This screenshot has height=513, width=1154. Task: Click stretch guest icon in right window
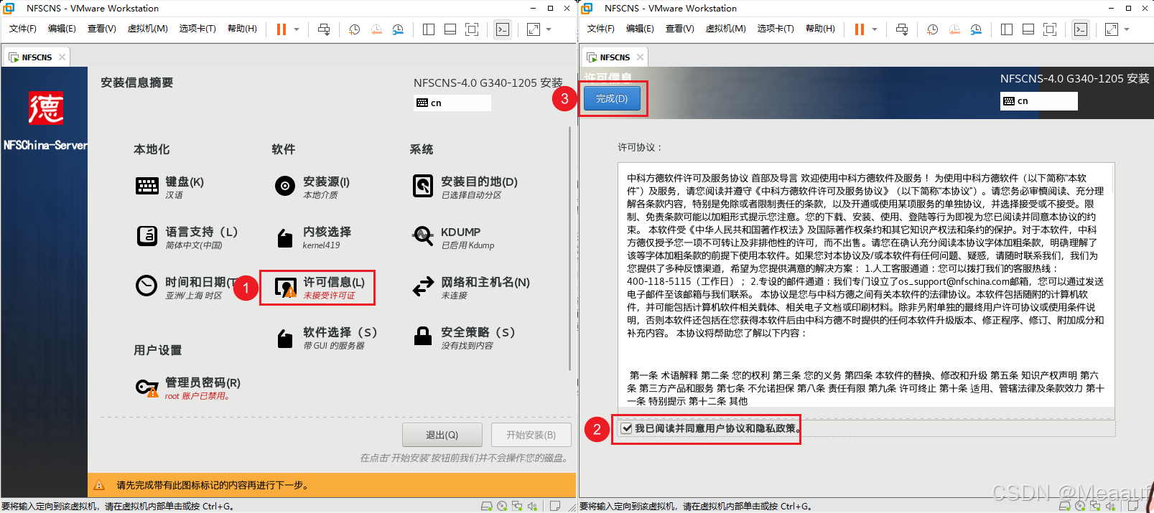[x=1112, y=29]
